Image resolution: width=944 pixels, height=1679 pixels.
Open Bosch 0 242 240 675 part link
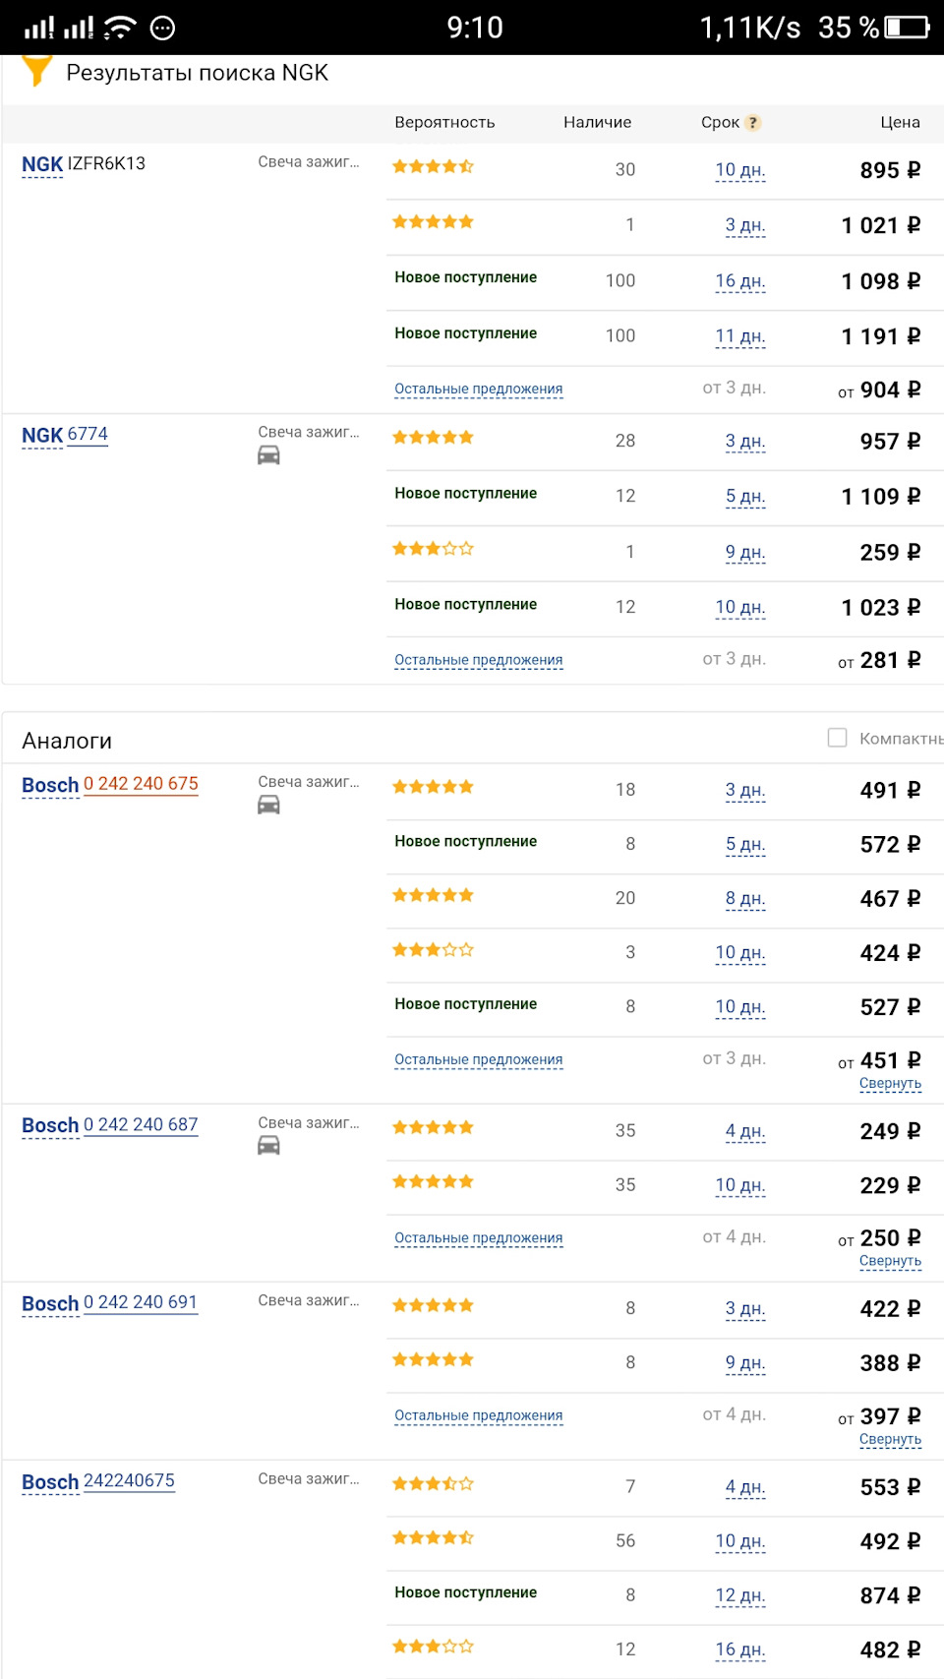141,784
